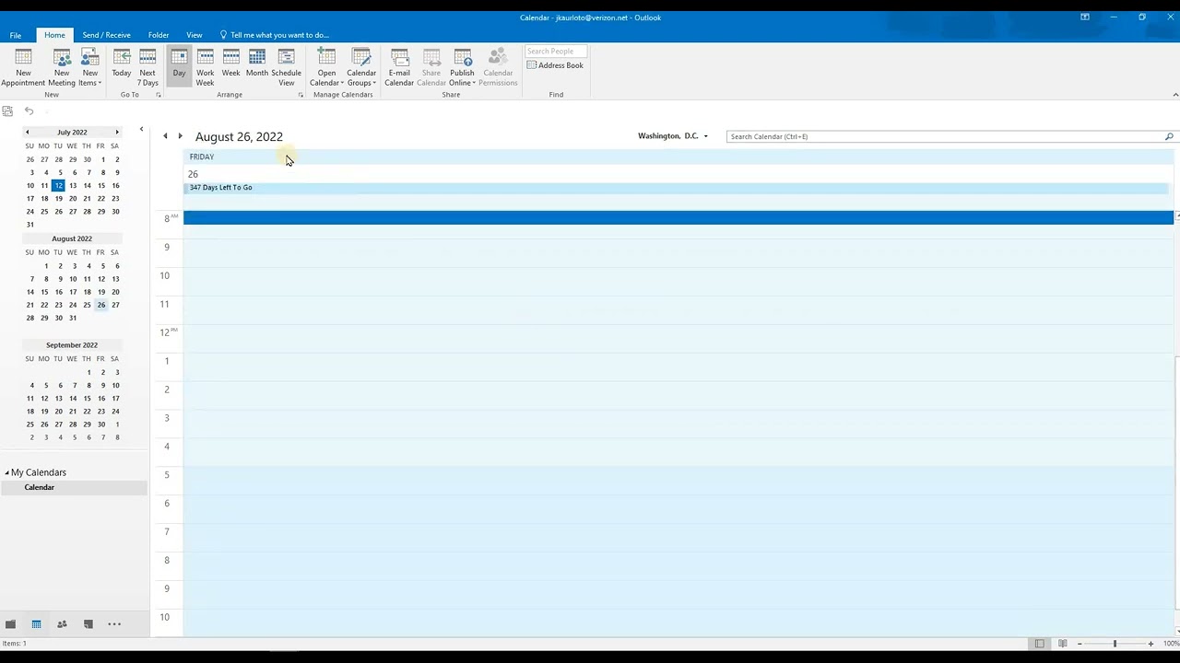Switch to Work Week view
Viewport: 1180px width, 663px height.
[205, 67]
